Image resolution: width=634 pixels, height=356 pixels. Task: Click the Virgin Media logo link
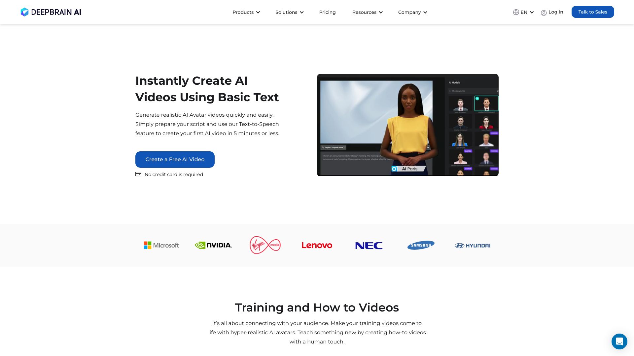[265, 245]
